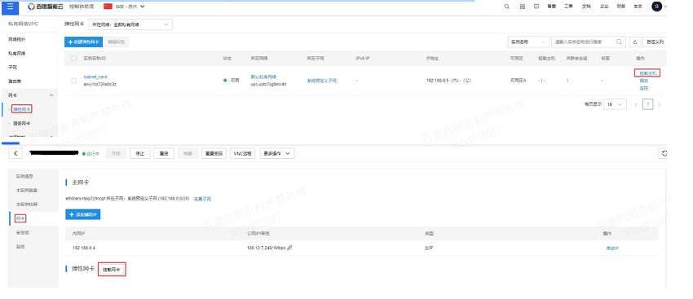Click 释放 in the subnet_card row
Screen dimensions: 693x299
644,81
